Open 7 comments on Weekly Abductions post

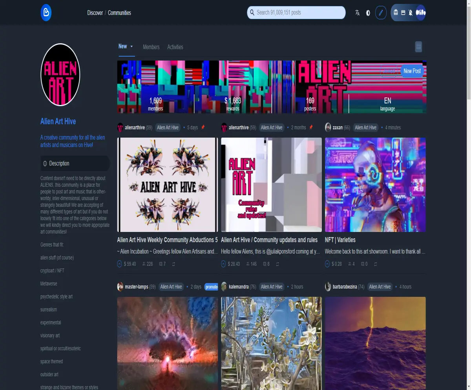click(x=162, y=264)
